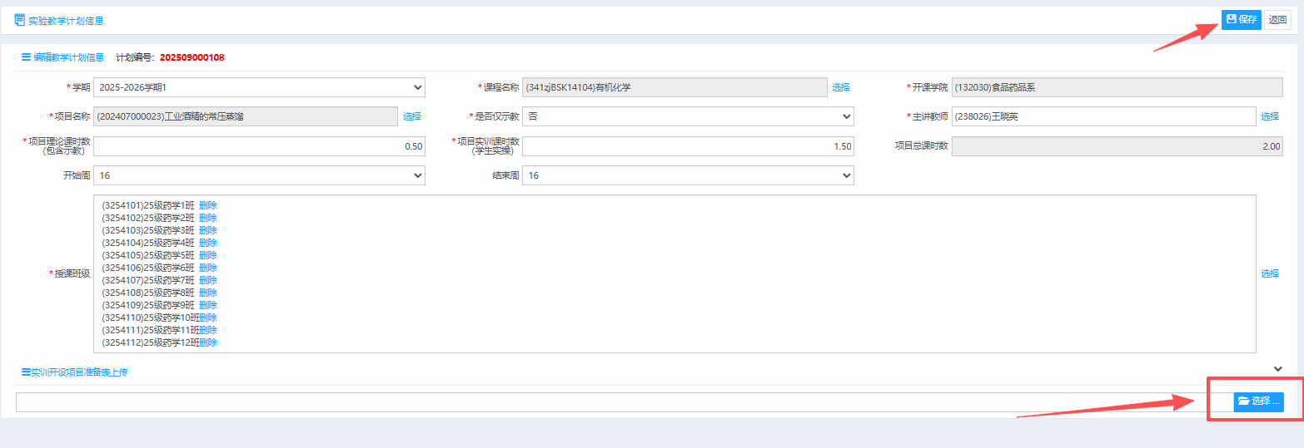Viewport: 1304px width, 448px height.
Task: Open the 学期 semester dropdown
Action: pos(259,87)
